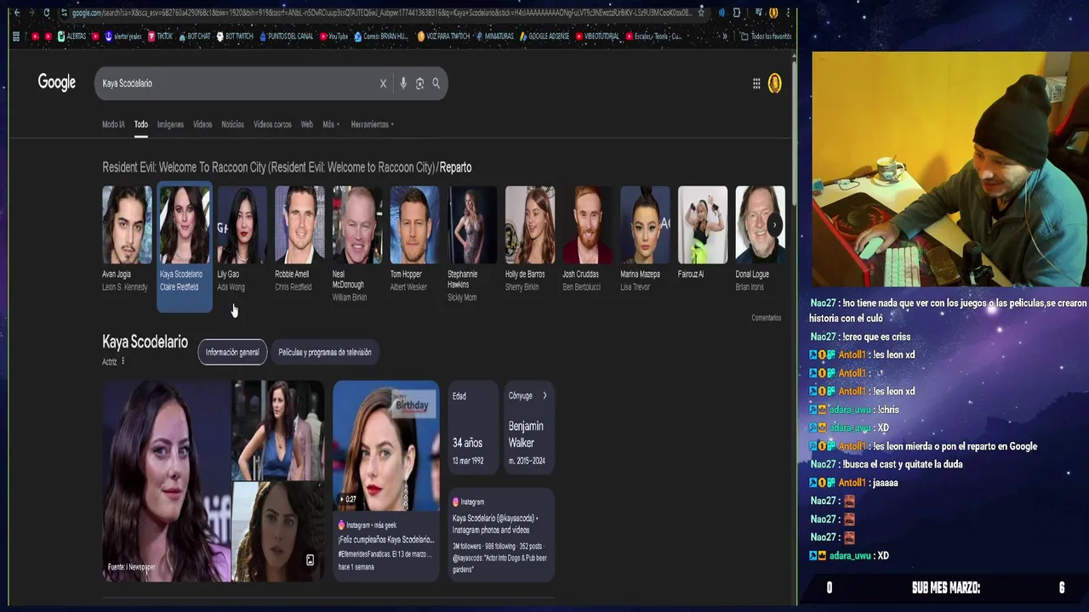Select the Marina Mazepa cast card

[645, 239]
